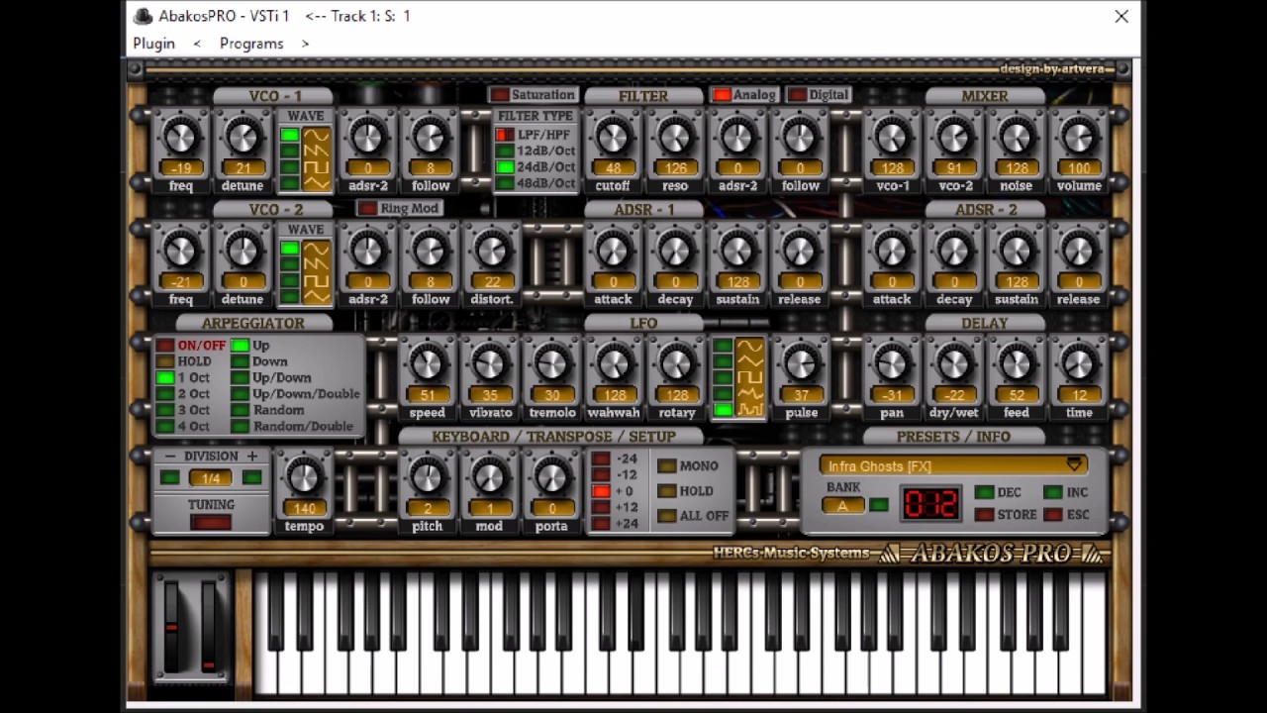Toggle the Ring Mod switch
This screenshot has height=713, width=1267.
(367, 209)
